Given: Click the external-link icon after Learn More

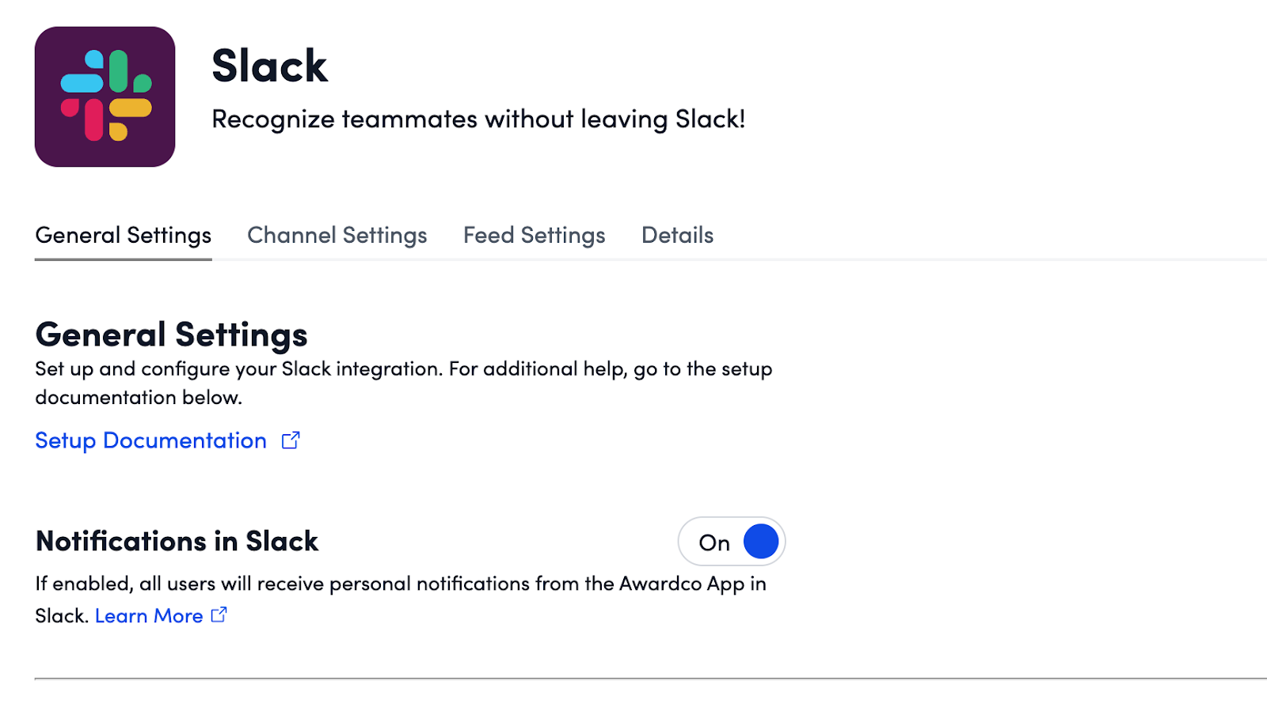Looking at the screenshot, I should click(219, 614).
